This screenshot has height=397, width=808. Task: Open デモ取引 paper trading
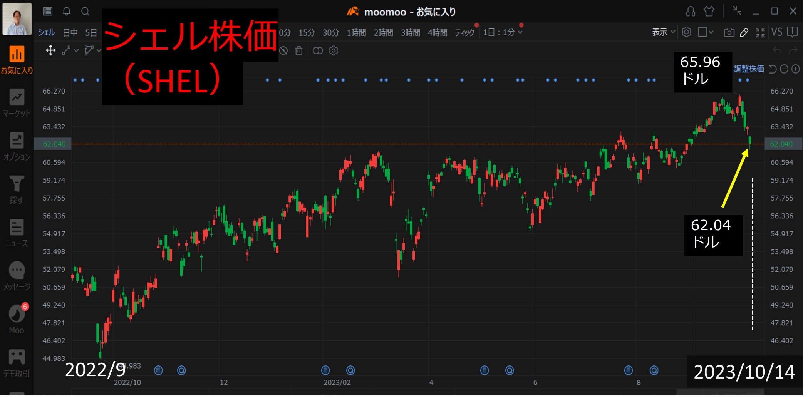tap(17, 363)
